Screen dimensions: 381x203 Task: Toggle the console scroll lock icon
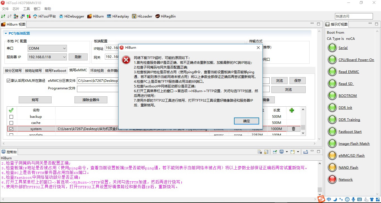(266, 152)
